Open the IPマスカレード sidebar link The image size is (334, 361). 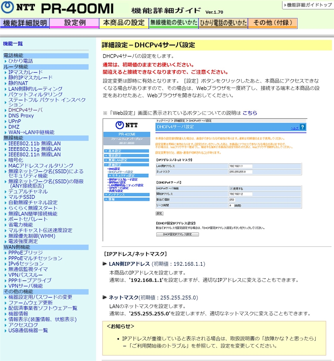[25, 72]
